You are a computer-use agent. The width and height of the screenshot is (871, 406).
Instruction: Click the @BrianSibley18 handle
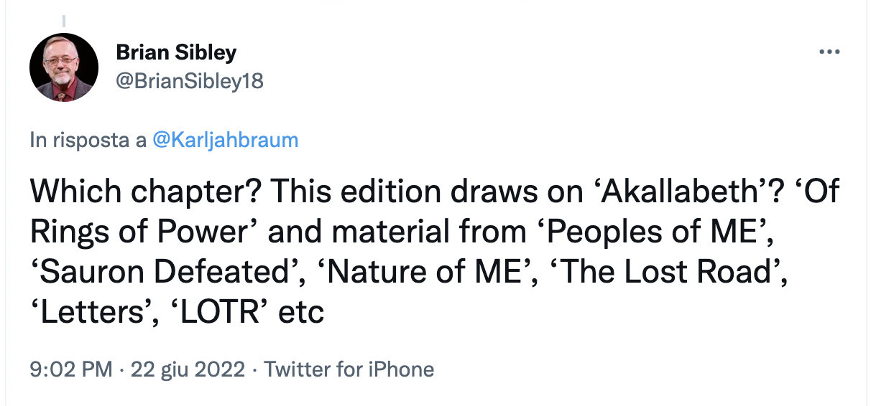click(x=190, y=81)
